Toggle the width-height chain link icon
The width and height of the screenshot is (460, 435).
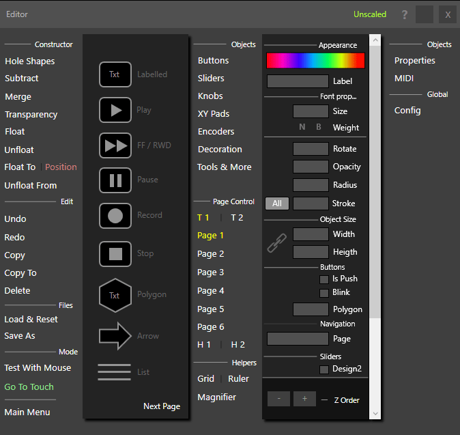click(x=276, y=243)
